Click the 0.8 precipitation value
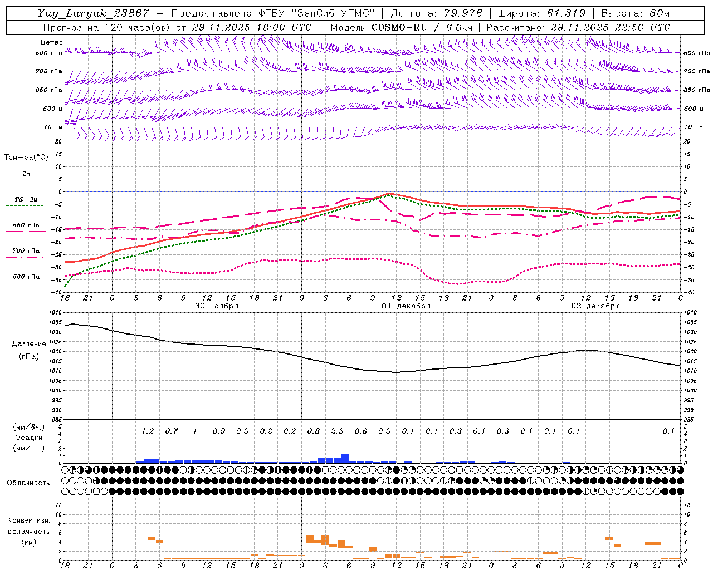Viewport: 713px width, 570px height. (314, 431)
